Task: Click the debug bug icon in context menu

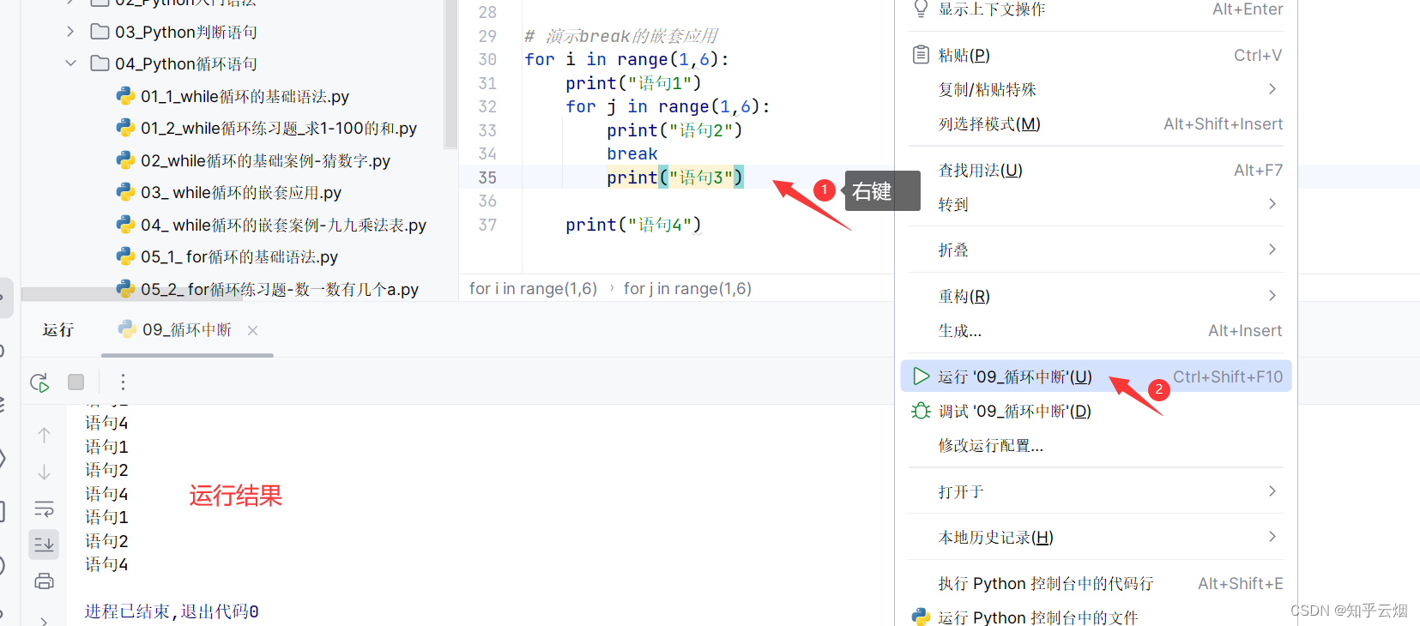Action: pyautogui.click(x=921, y=411)
